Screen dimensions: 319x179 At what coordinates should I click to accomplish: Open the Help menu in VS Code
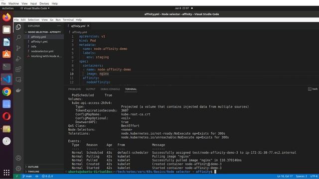pyautogui.click(x=79, y=20)
